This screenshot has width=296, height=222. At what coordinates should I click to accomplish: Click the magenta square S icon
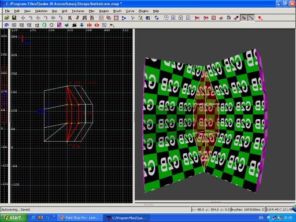[x=59, y=25]
